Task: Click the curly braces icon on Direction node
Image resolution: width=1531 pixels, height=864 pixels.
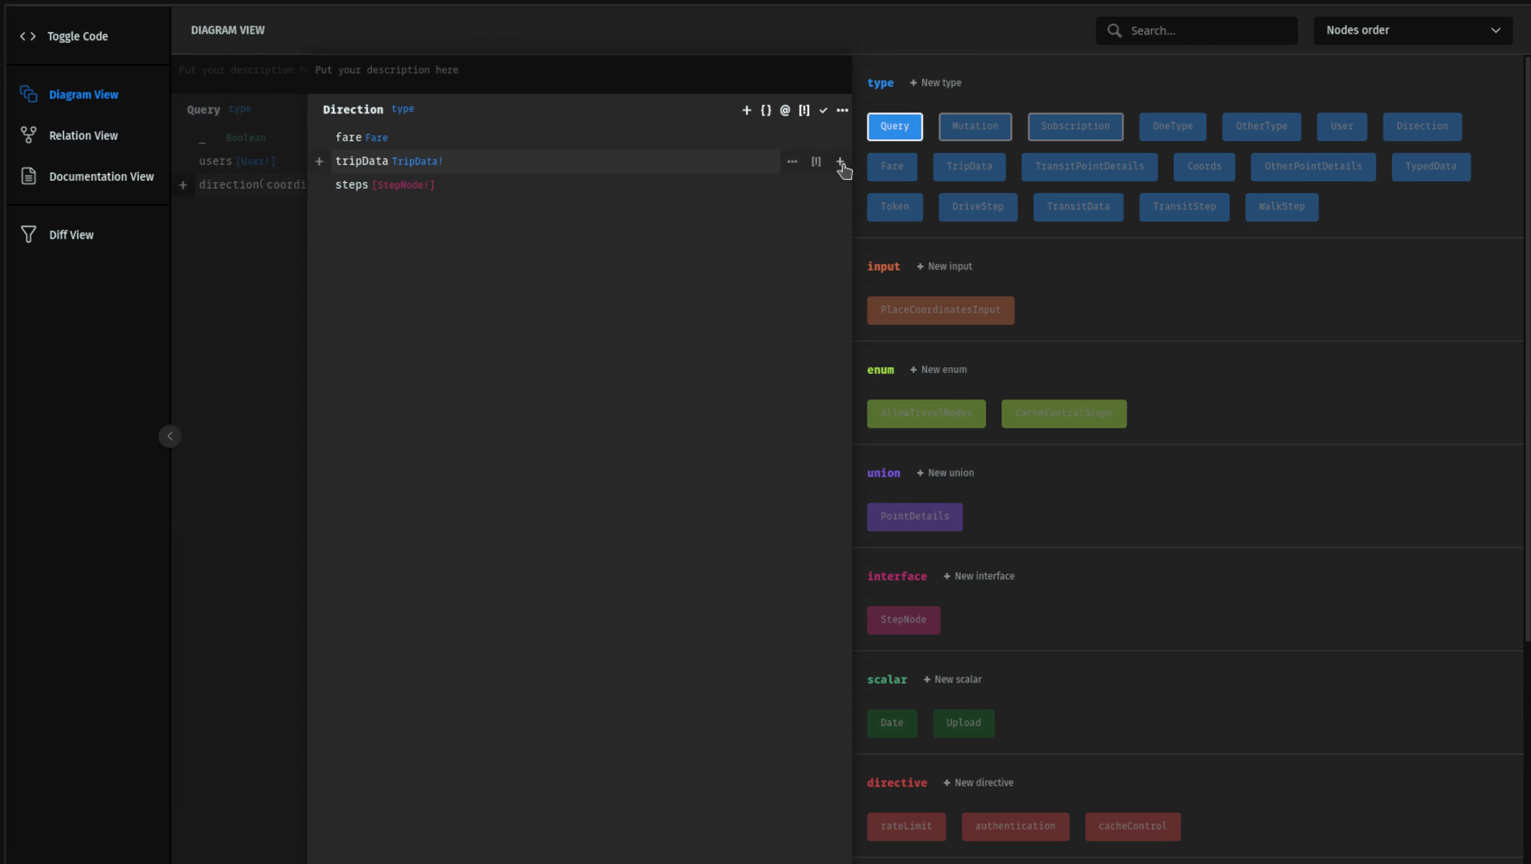Action: [766, 110]
